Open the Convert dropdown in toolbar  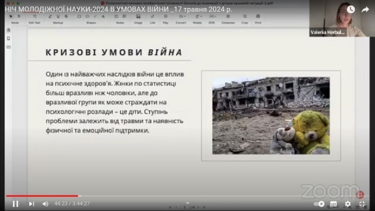pos(181,17)
